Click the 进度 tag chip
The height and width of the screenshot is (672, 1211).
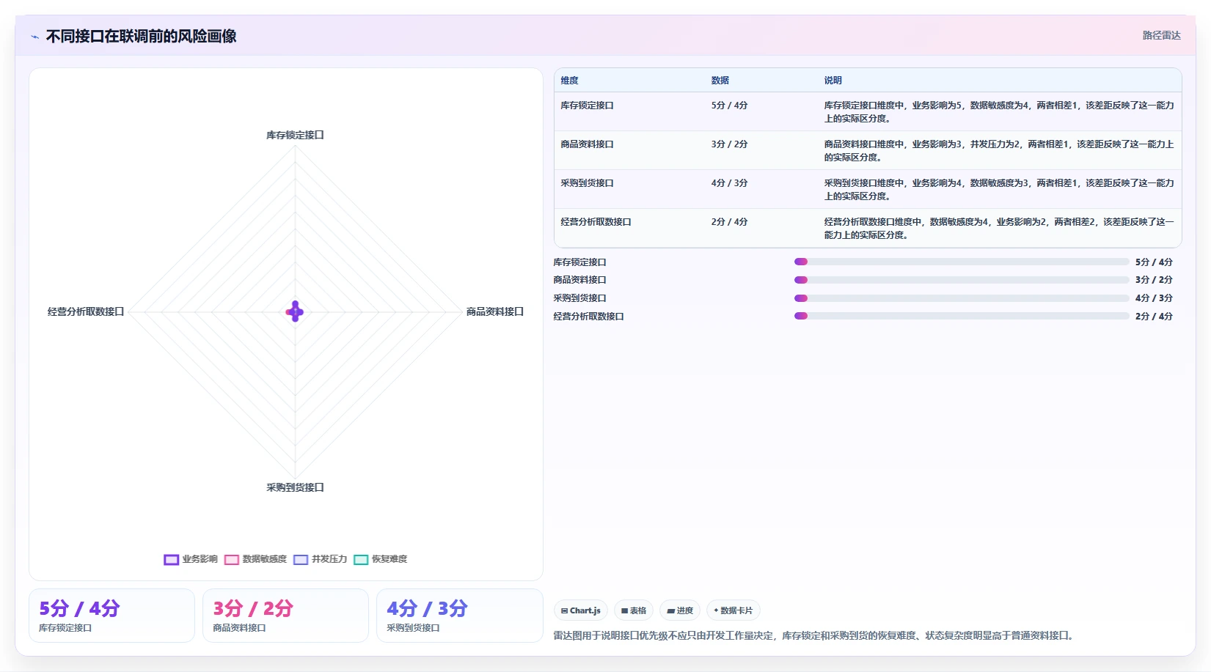pos(680,610)
